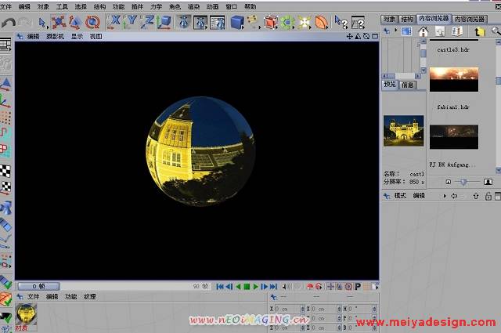Viewport: 501px width, 333px height.
Task: Click castle preview image
Action: tap(404, 131)
